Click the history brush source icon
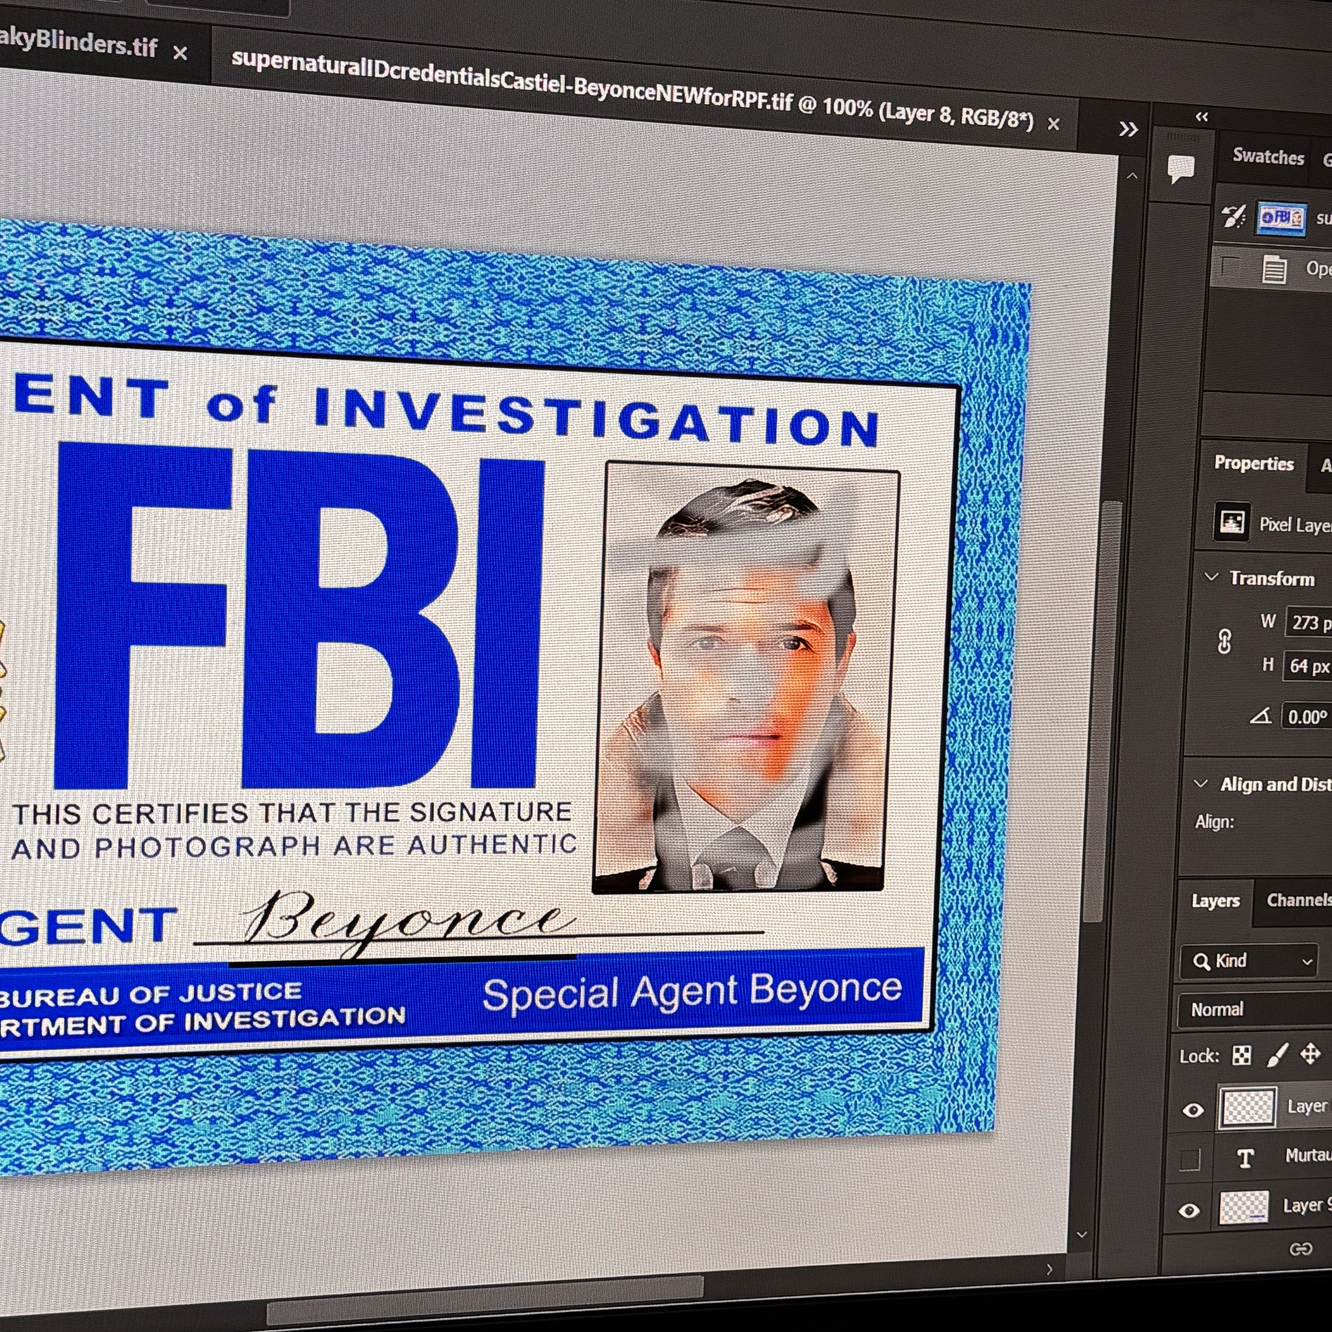1332x1332 pixels. [x=1233, y=216]
